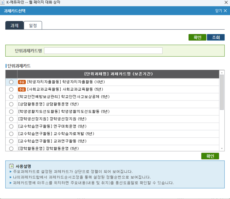Click text [장학활동운영] 장학활동운영 (5년)
This screenshot has height=199, width=230.
click(x=49, y=149)
